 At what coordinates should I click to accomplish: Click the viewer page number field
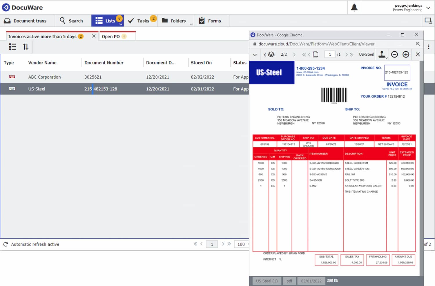[x=330, y=54]
